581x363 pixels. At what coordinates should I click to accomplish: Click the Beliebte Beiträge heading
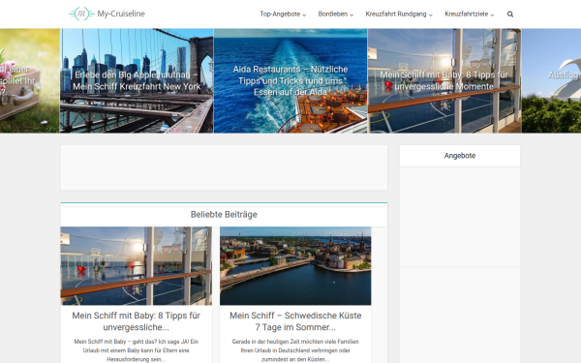pos(224,215)
